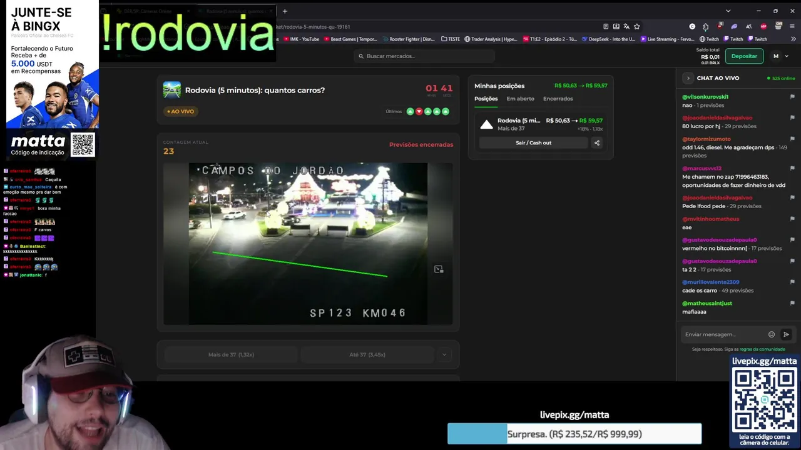The image size is (801, 450).
Task: Expand the account dropdown chevron next to M
Action: [x=787, y=56]
